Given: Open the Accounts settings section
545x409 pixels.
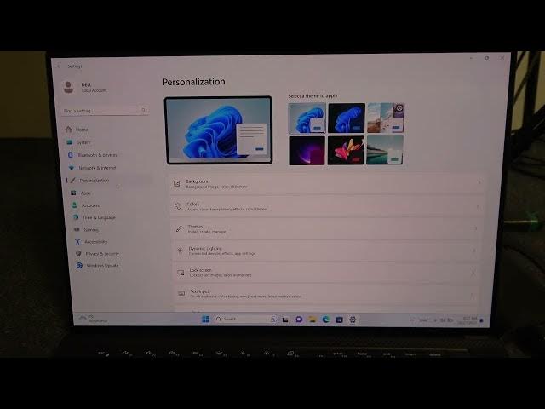Looking at the screenshot, I should 90,205.
